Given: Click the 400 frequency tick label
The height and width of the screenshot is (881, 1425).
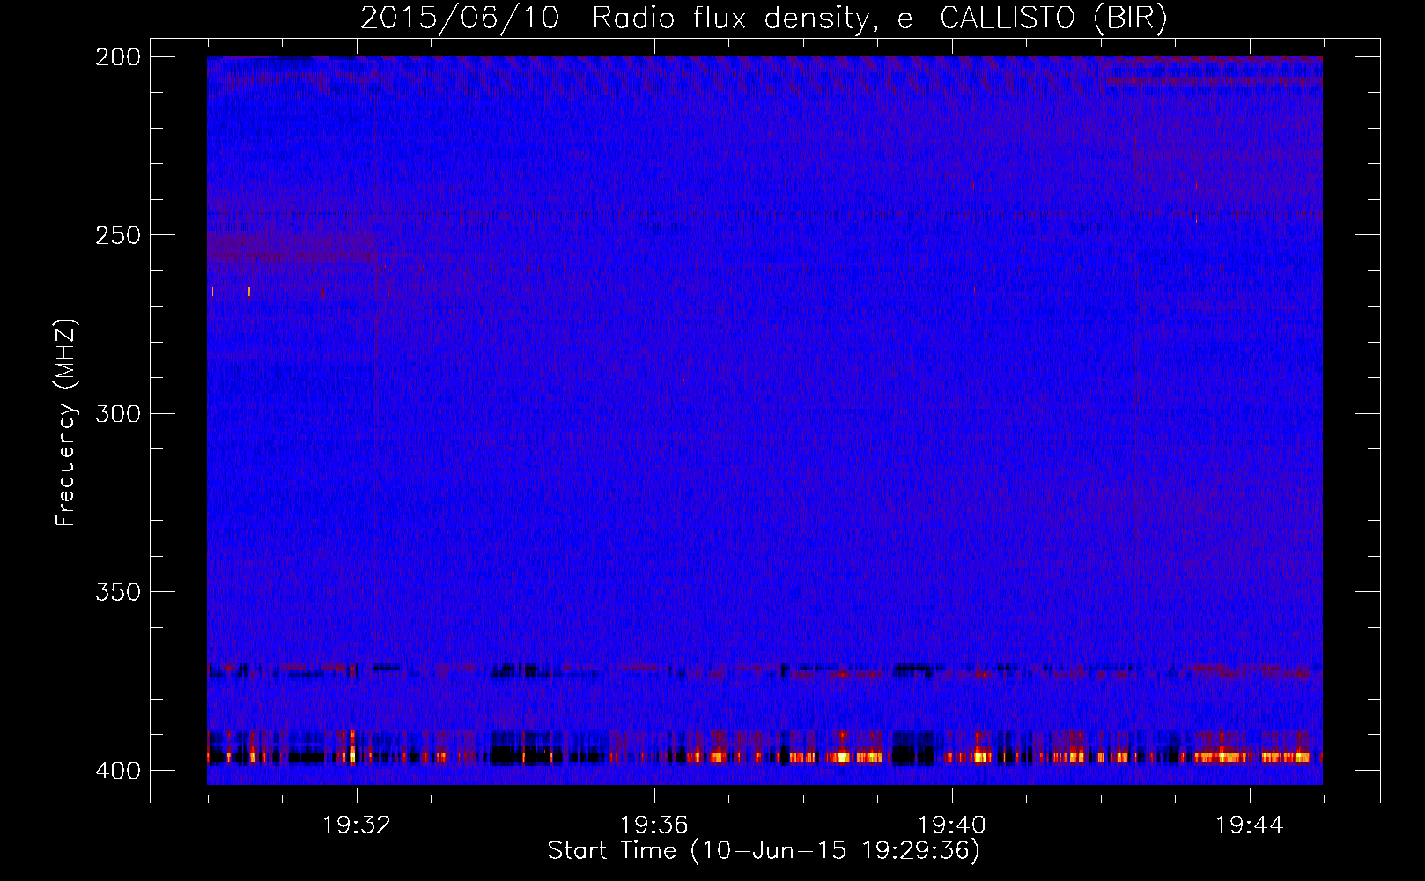Looking at the screenshot, I should click(x=118, y=770).
